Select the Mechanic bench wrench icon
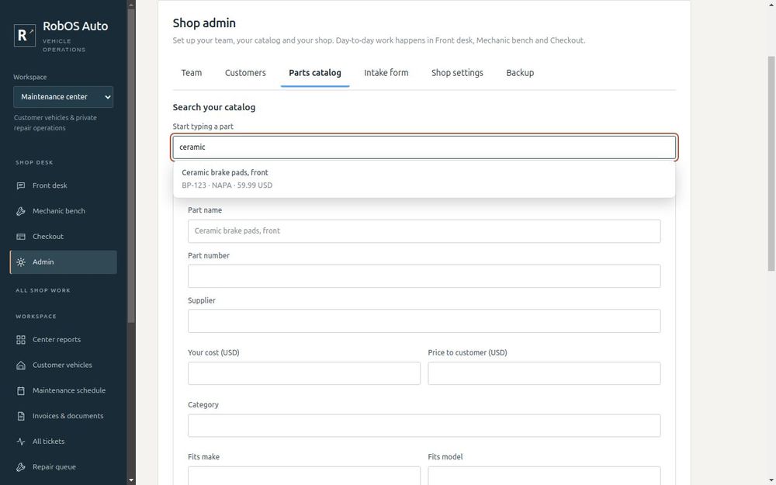The width and height of the screenshot is (776, 485). [x=21, y=211]
